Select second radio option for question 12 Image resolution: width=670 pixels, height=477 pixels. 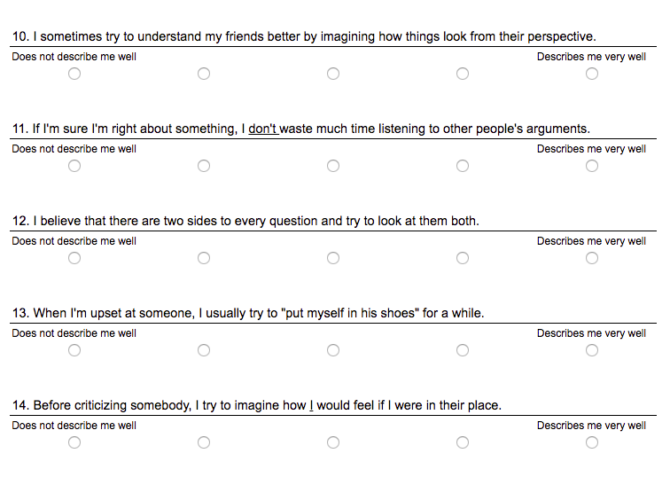tap(204, 258)
